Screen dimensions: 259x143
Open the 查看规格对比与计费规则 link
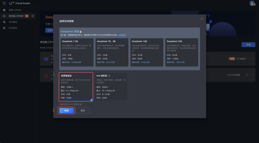69,104
